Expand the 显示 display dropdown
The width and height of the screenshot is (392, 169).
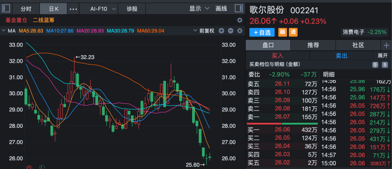coord(200,8)
